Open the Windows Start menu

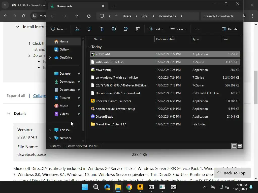pos(85,187)
